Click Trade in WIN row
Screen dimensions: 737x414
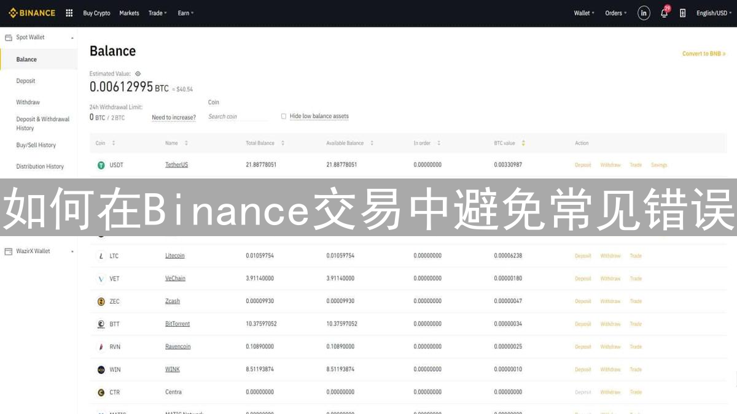pyautogui.click(x=636, y=369)
